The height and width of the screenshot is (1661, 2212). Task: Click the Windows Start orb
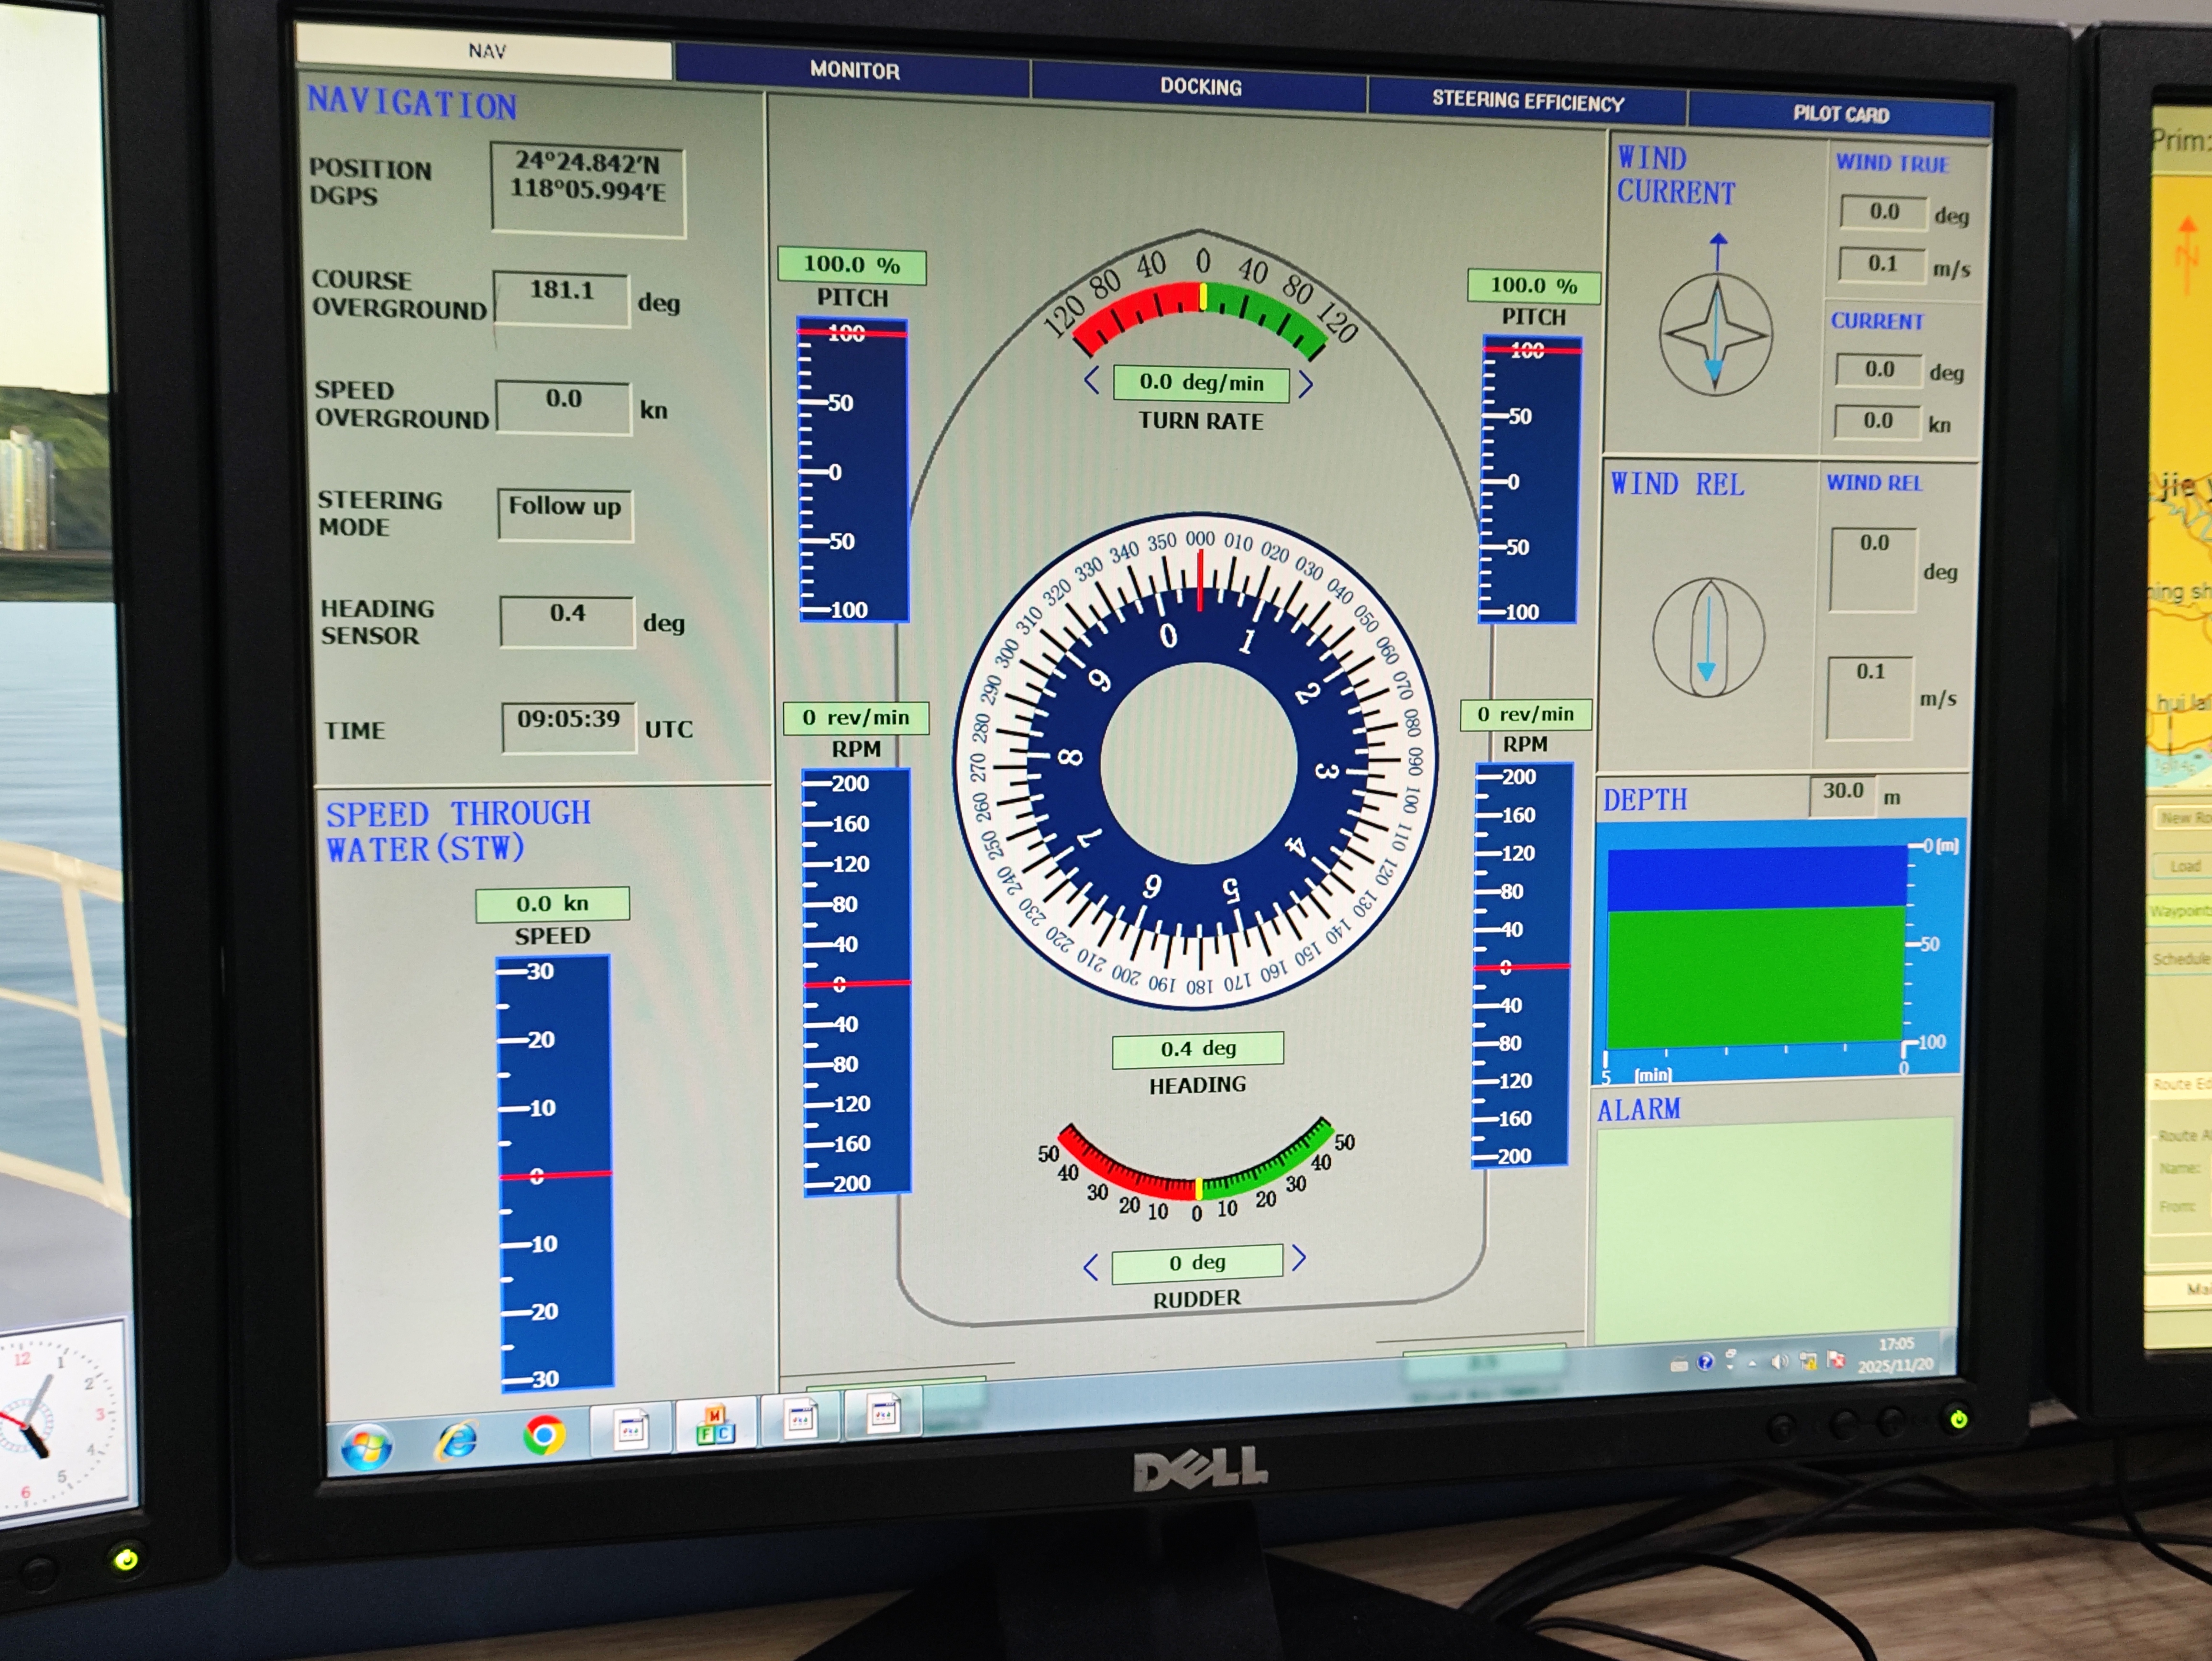pyautogui.click(x=366, y=1446)
